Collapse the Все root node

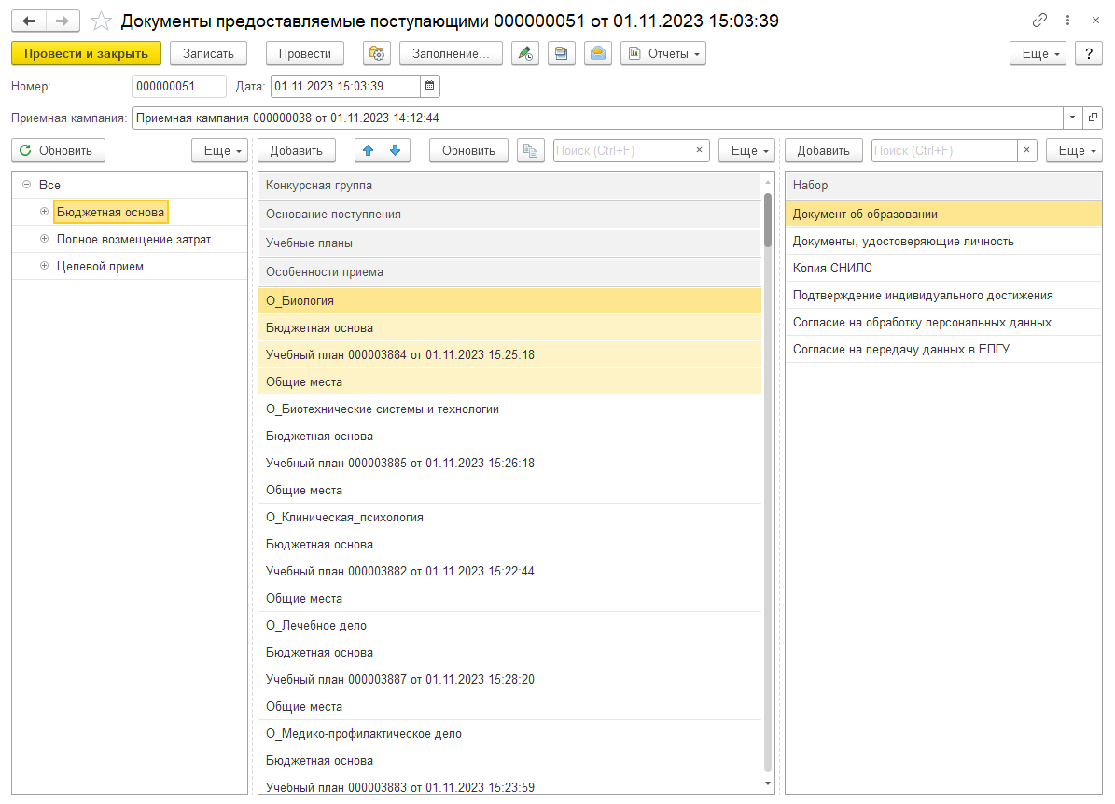tap(26, 185)
